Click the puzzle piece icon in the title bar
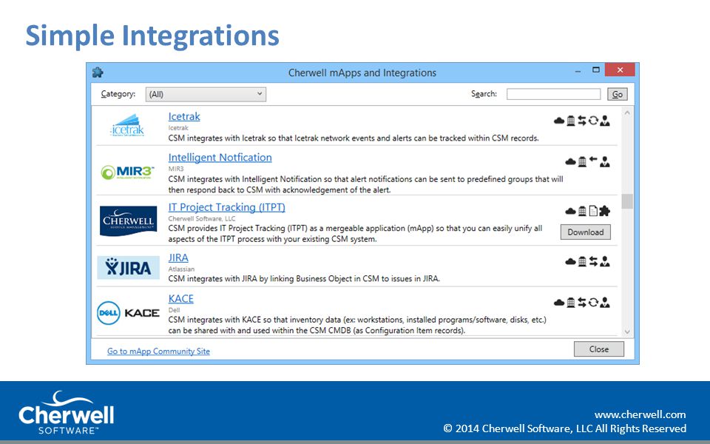 pos(98,72)
